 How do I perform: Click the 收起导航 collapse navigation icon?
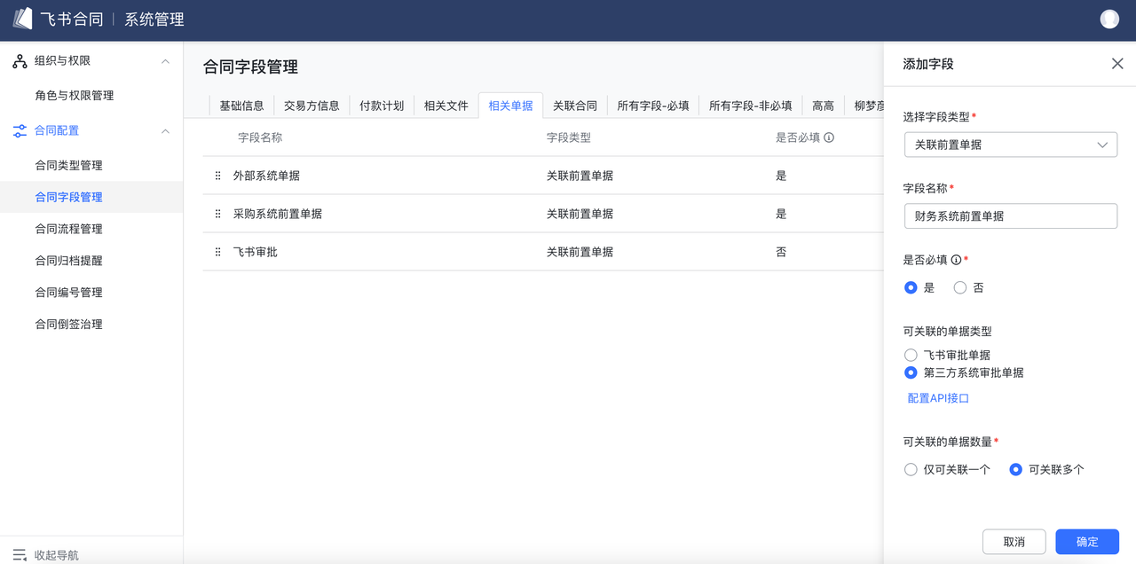point(20,555)
